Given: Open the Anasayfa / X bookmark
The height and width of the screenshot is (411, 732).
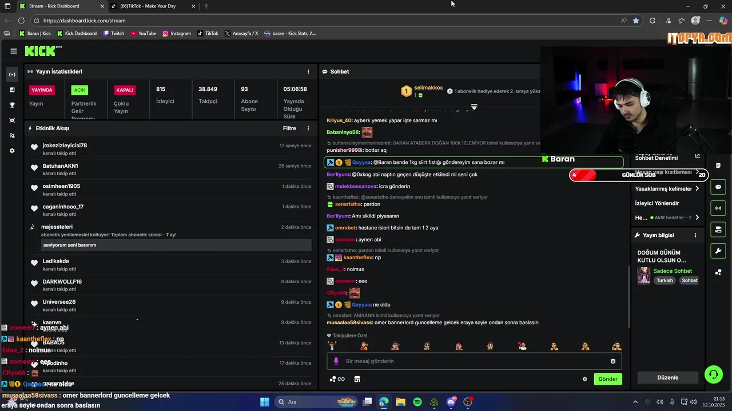Looking at the screenshot, I should point(241,34).
